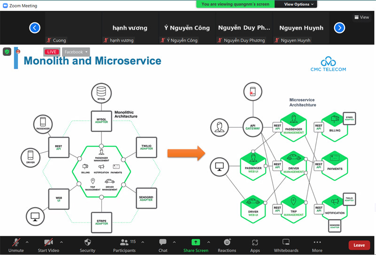Open the More options ellipsis
Viewport: 376px width, 255px height.
tap(317, 242)
